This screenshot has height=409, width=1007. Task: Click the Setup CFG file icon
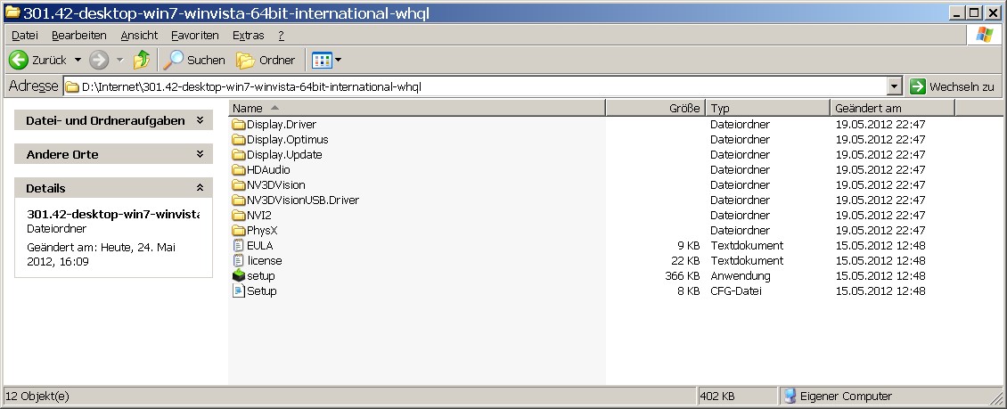pos(238,290)
